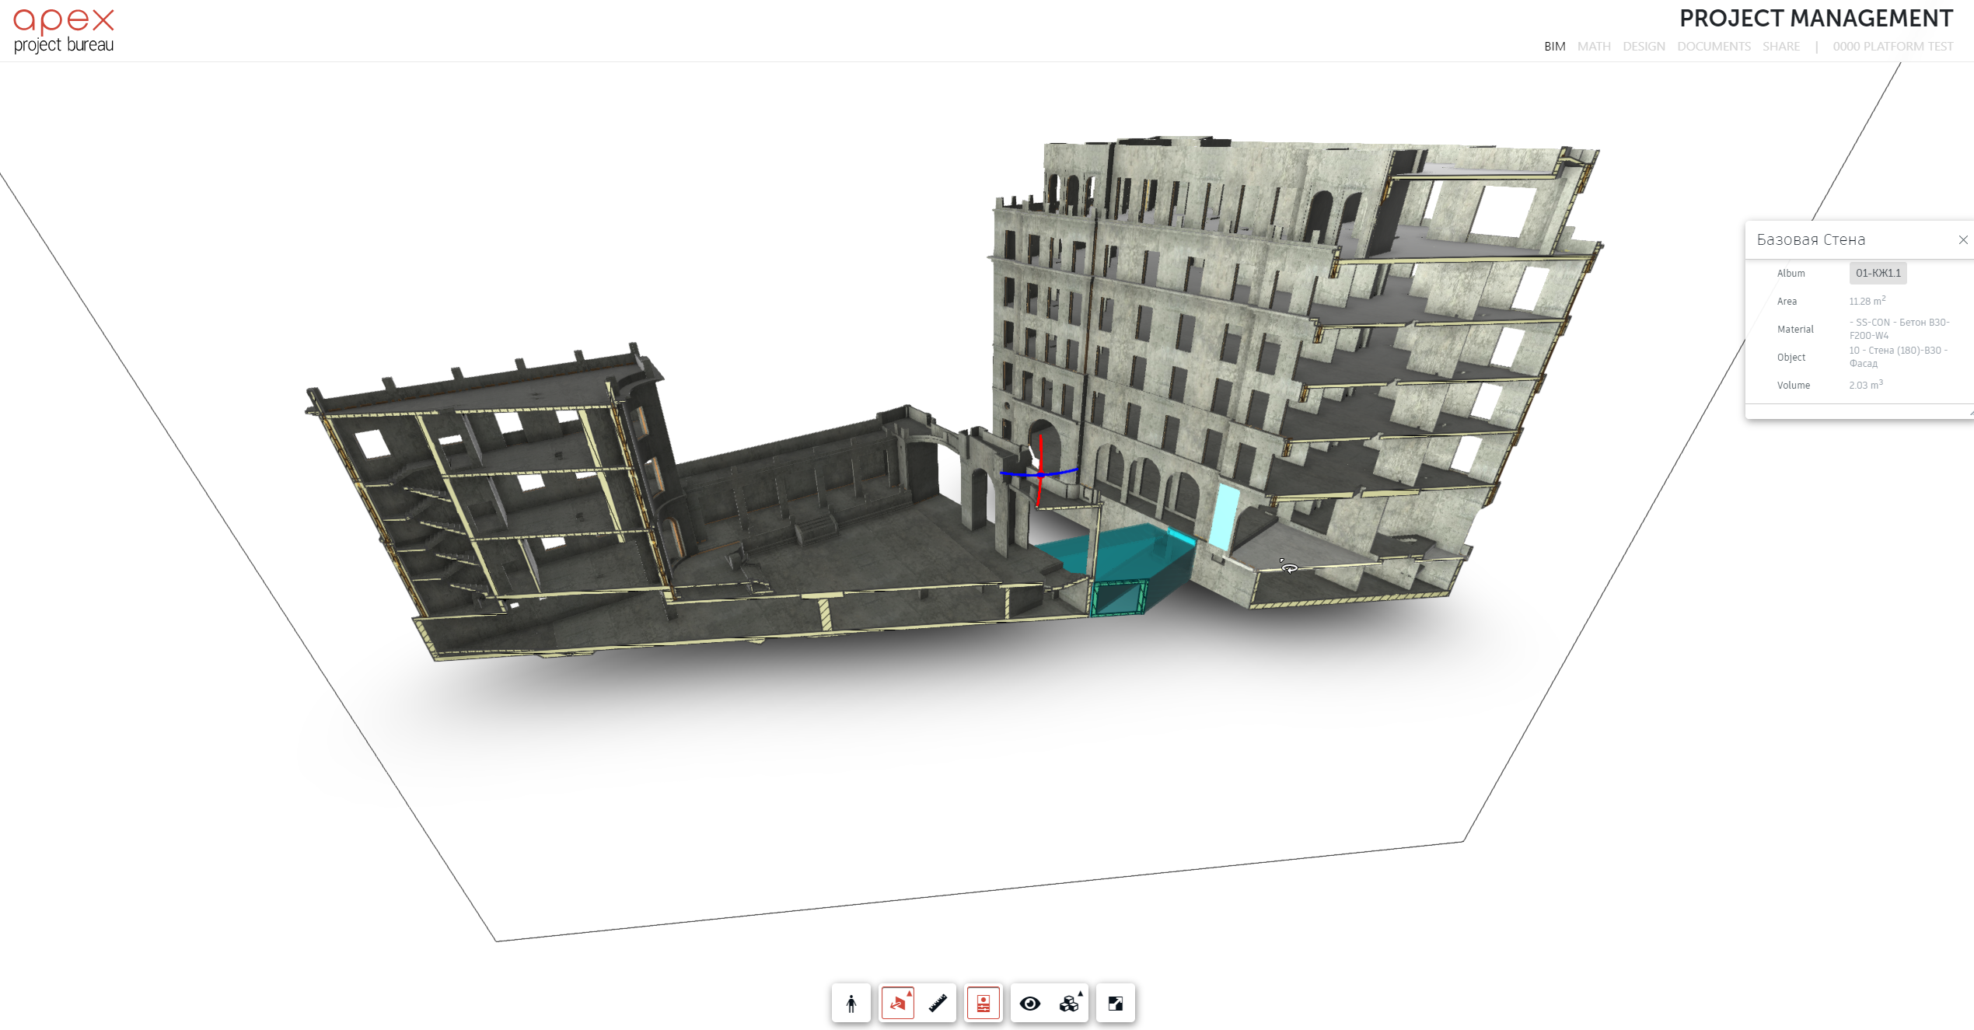Image resolution: width=1974 pixels, height=1030 pixels.
Task: Toggle the section plane tool
Action: click(896, 1004)
